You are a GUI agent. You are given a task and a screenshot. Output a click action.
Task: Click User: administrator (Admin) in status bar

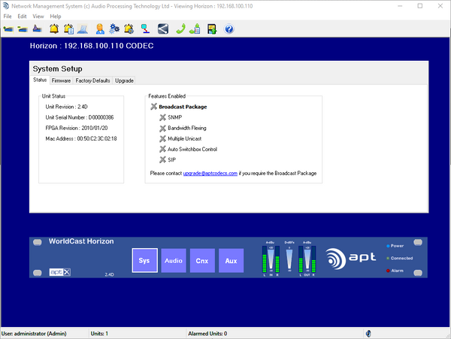click(x=34, y=334)
